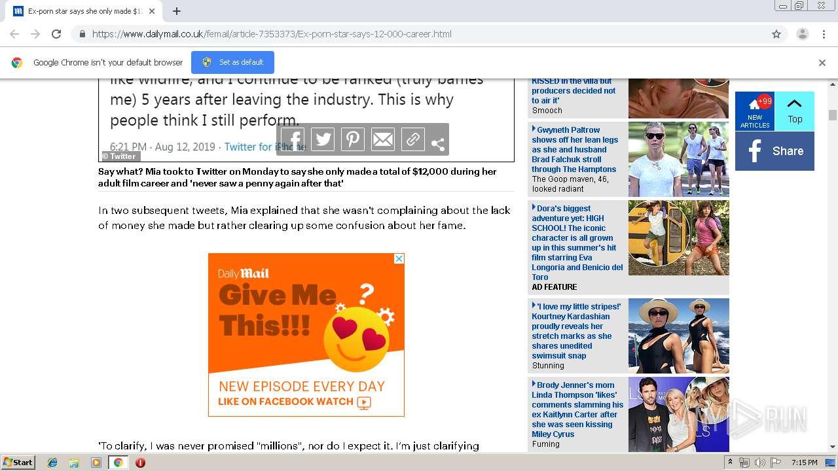The width and height of the screenshot is (838, 471).
Task: Click the page vertical scrollbar thumb
Action: tap(833, 115)
